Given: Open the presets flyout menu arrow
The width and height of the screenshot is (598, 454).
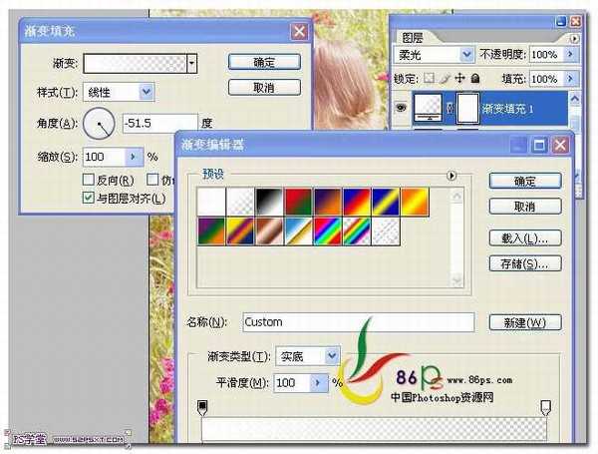Looking at the screenshot, I should (451, 175).
